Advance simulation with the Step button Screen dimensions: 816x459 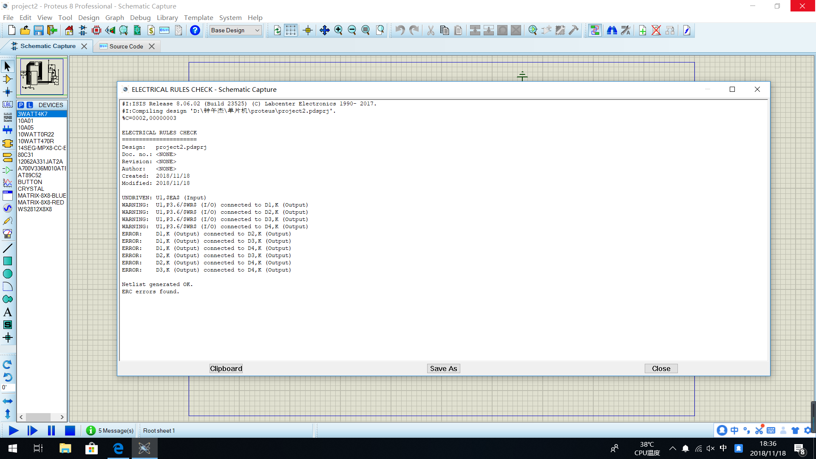pyautogui.click(x=32, y=431)
